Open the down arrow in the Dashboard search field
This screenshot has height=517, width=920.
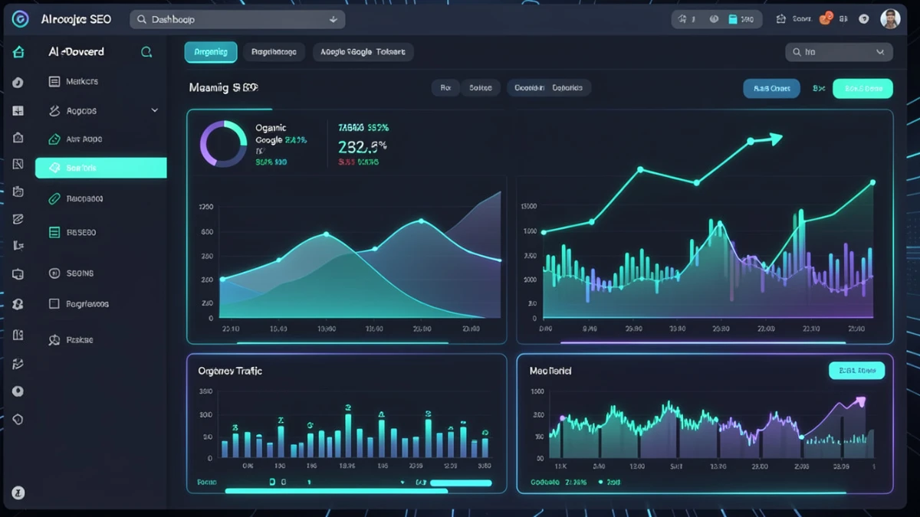pyautogui.click(x=333, y=19)
